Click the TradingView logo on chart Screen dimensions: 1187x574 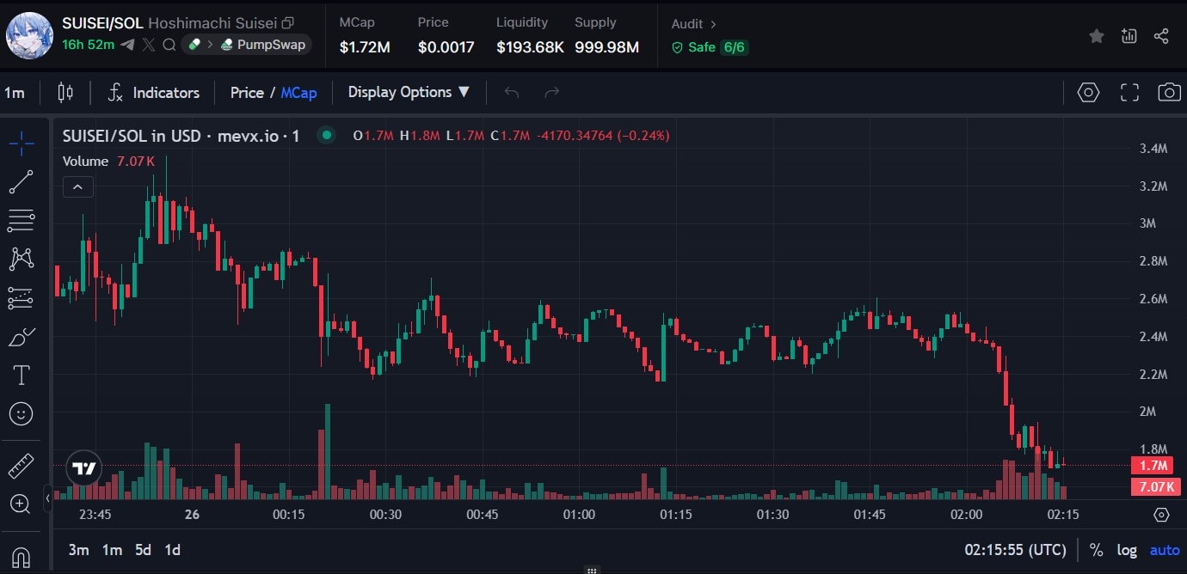84,468
